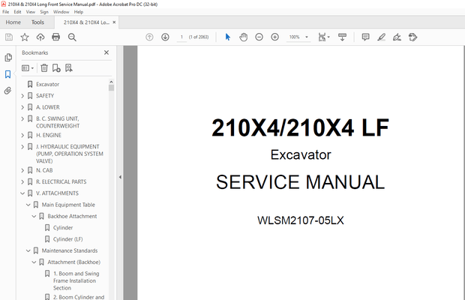The width and height of the screenshot is (465, 300).
Task: Click the Save file icon
Action: click(9, 37)
